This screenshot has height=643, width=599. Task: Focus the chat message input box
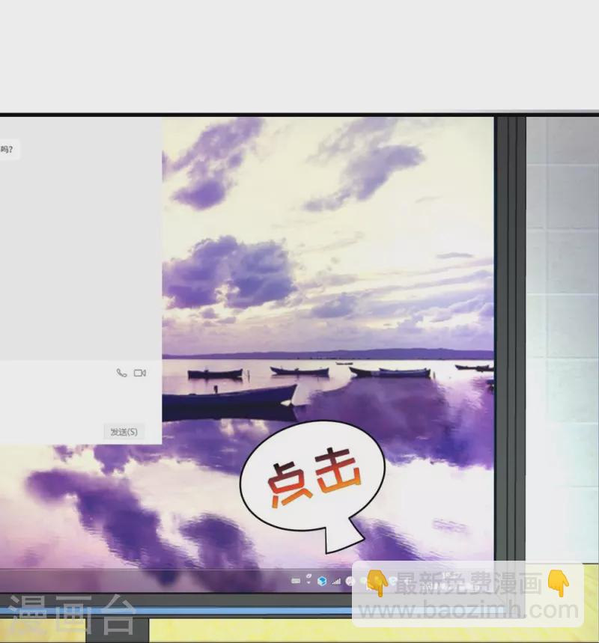(60, 400)
